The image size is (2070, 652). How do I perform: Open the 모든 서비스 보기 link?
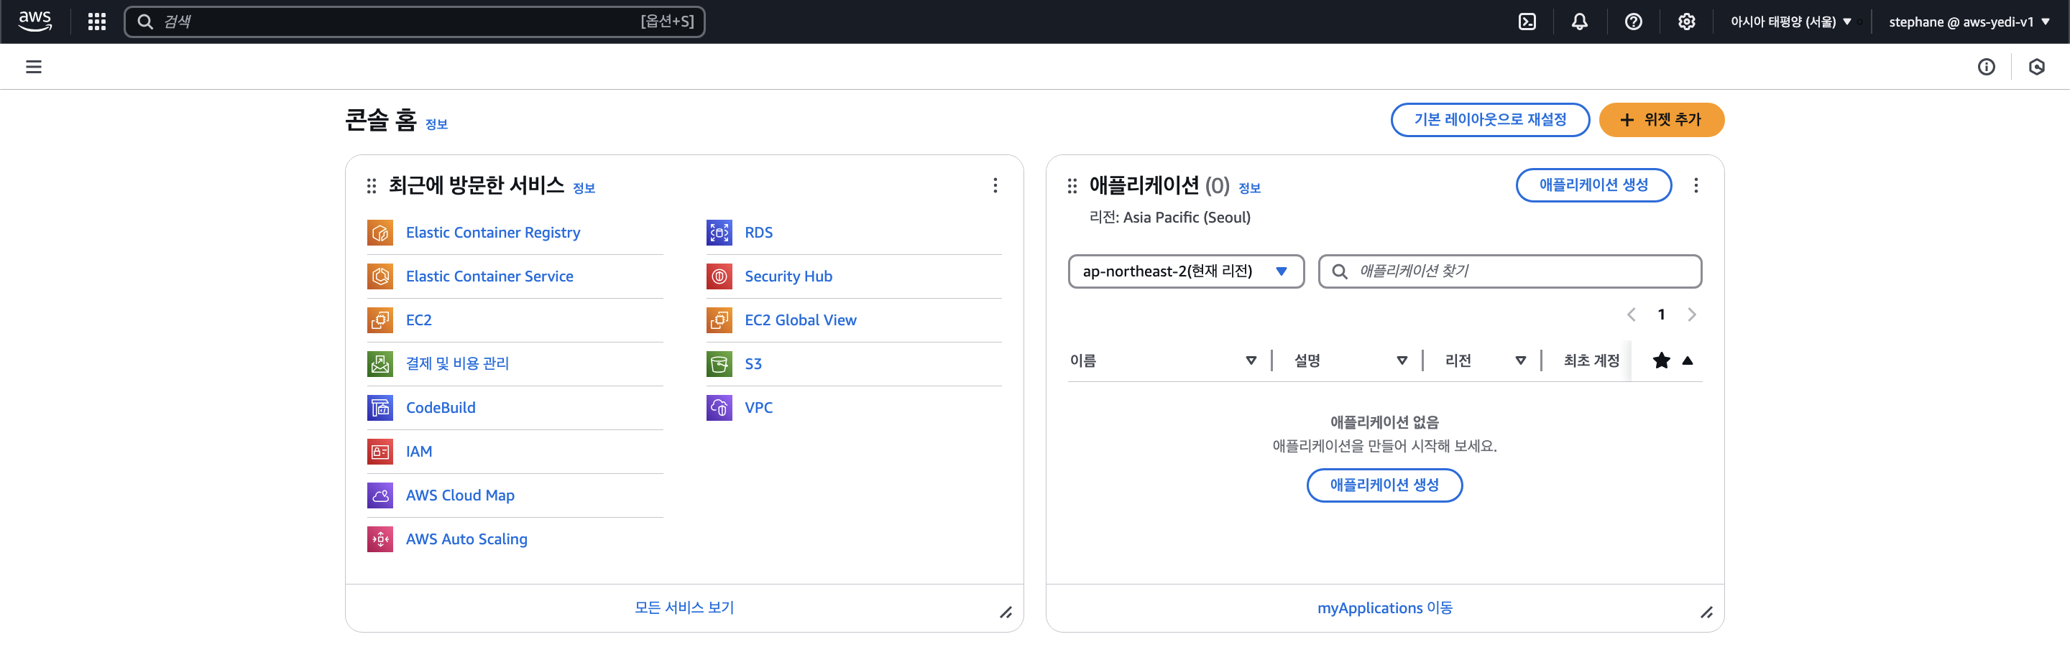click(684, 607)
